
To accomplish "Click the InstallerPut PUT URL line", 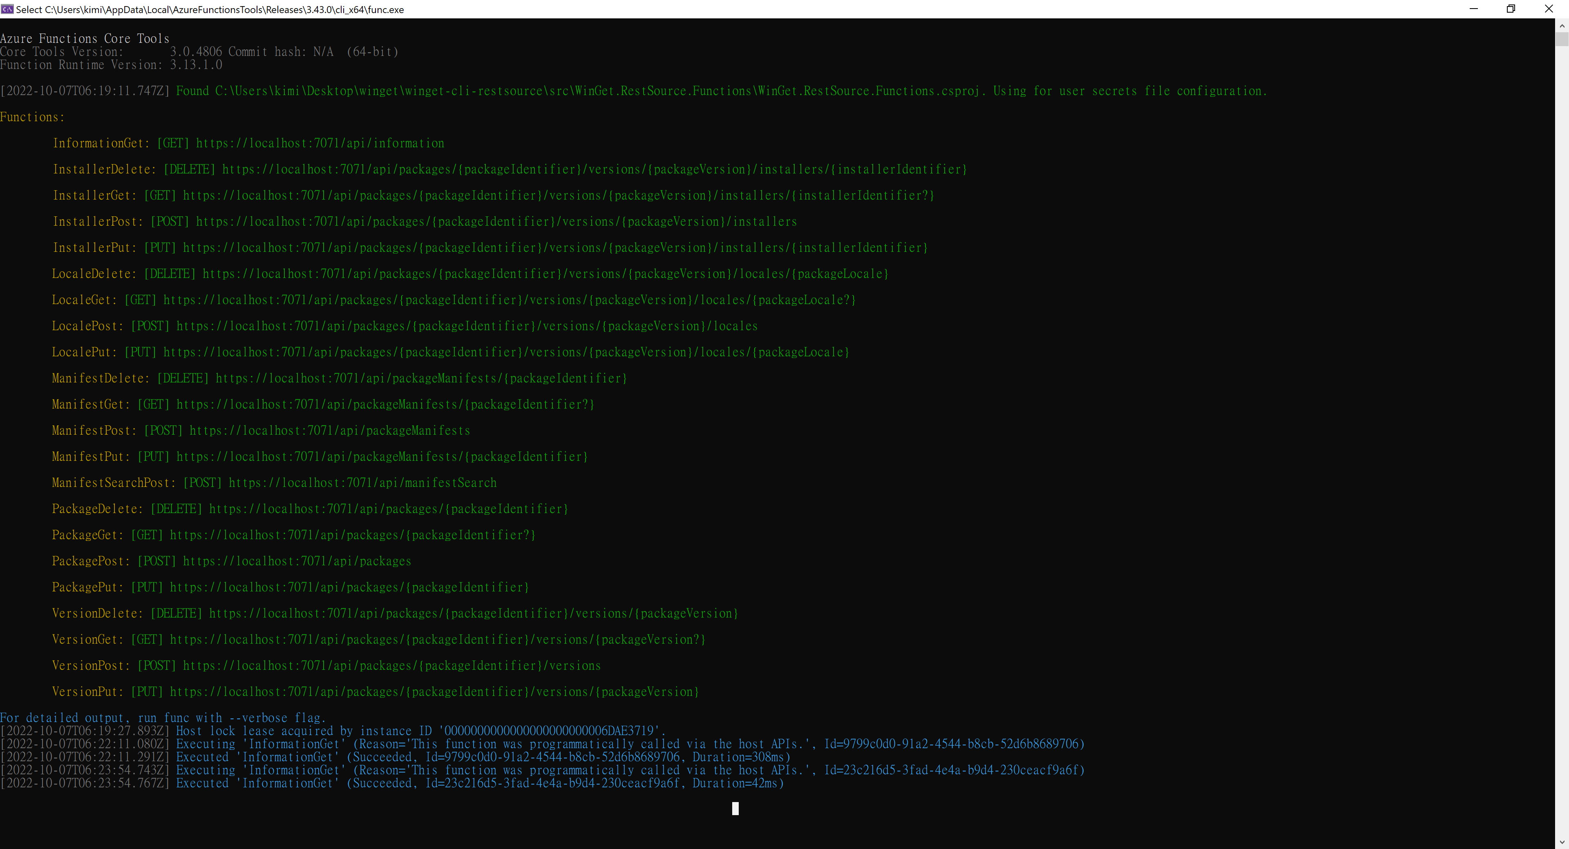I will (490, 248).
